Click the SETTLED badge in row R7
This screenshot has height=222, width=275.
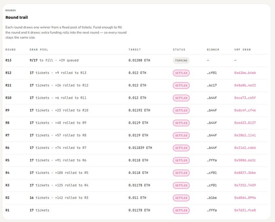click(x=181, y=135)
